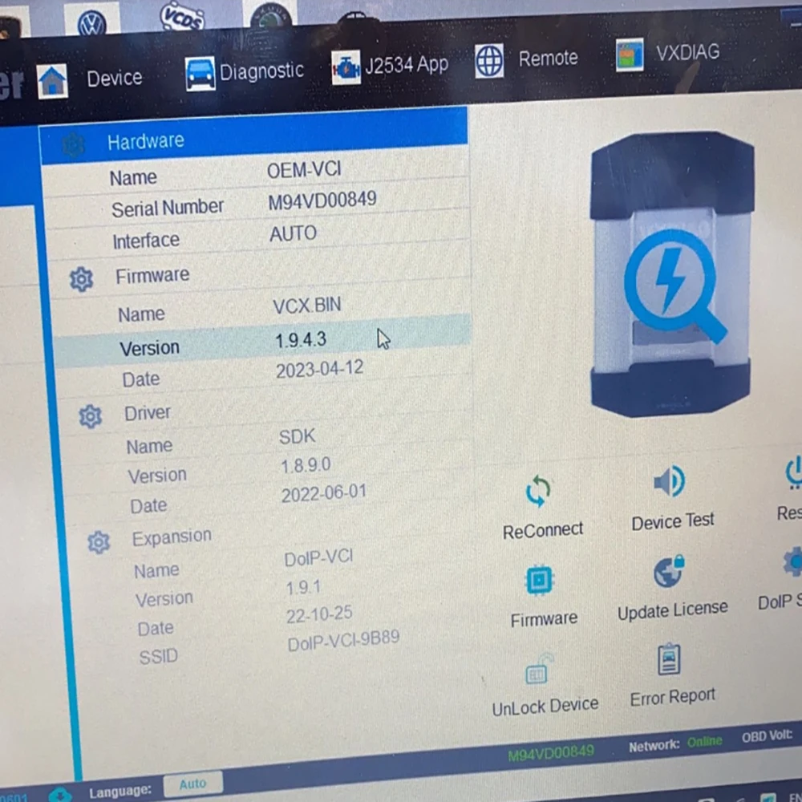Click the UnLock Device label

(545, 707)
